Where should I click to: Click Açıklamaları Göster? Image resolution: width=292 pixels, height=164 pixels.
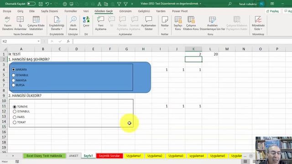click(x=148, y=23)
